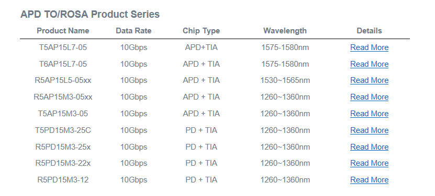Image resolution: width=435 pixels, height=196 pixels.
Task: Select product name R5PD15M3-12
Action: 63,180
